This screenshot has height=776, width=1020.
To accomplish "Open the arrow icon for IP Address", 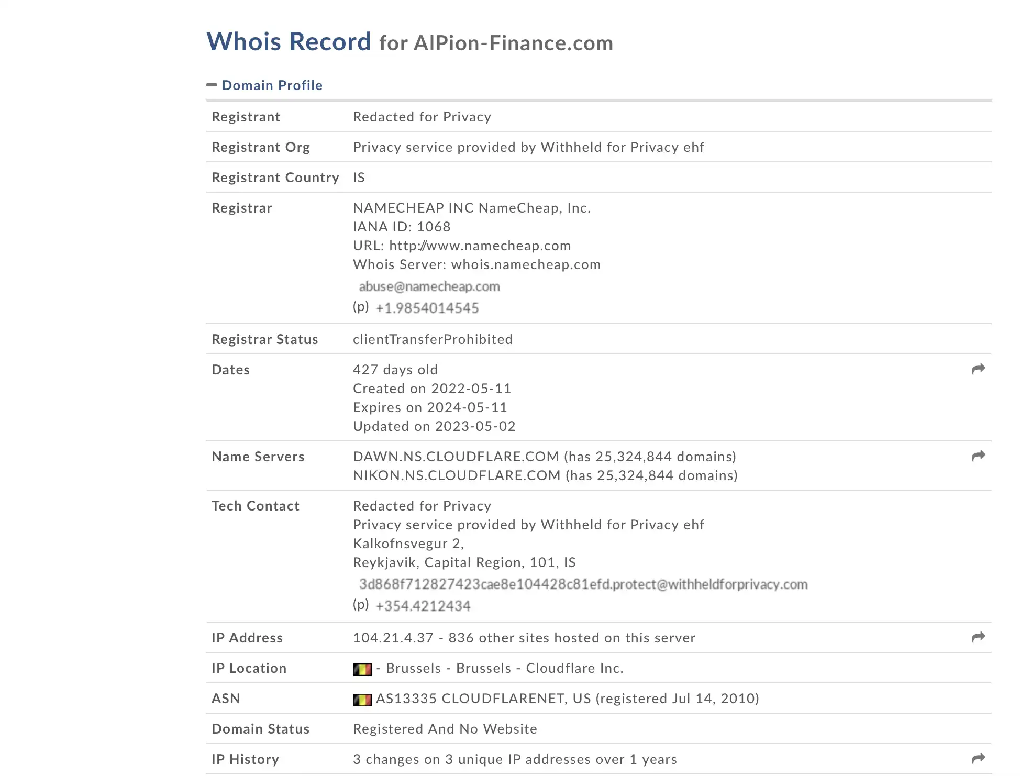I will pos(978,638).
